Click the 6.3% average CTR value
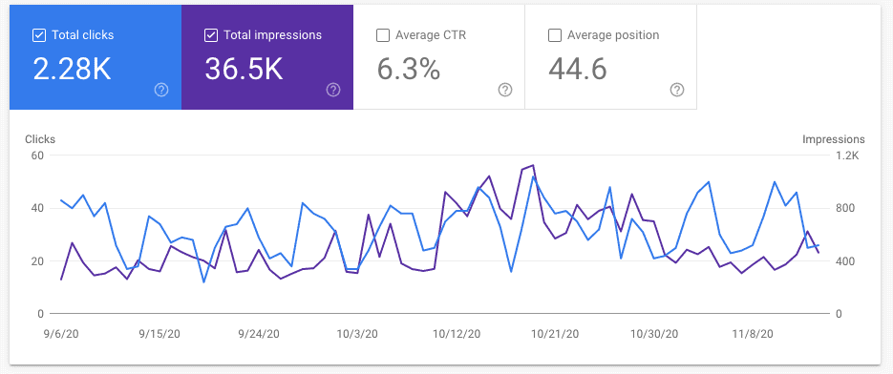The height and width of the screenshot is (374, 893). [409, 69]
